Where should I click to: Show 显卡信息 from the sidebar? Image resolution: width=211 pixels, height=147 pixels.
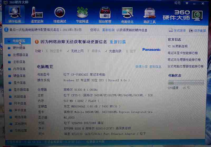coord(19,83)
